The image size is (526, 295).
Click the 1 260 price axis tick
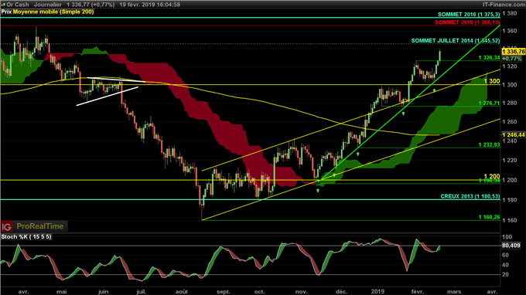coord(510,122)
